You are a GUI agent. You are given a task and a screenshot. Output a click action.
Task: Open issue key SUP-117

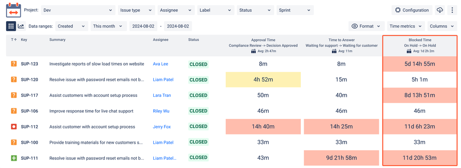(x=30, y=95)
